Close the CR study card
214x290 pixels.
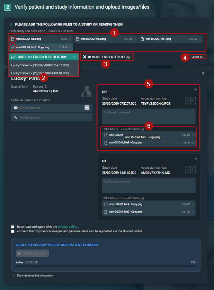[195, 90]
